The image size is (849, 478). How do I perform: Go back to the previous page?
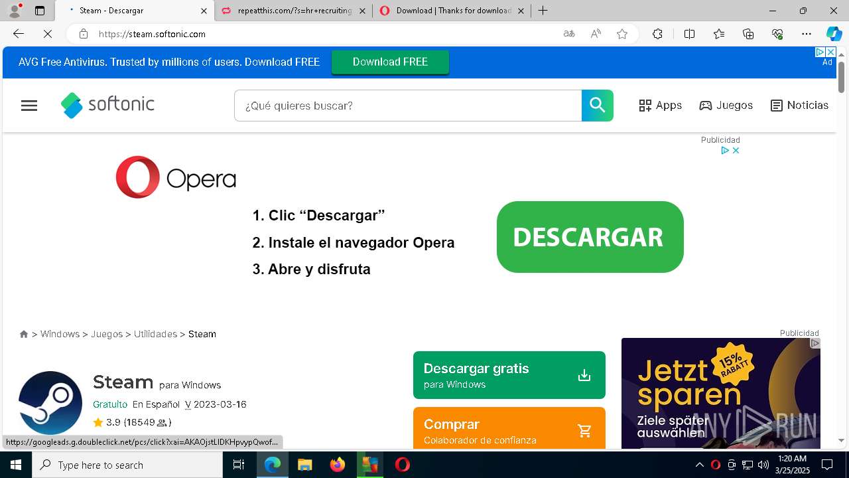(19, 34)
